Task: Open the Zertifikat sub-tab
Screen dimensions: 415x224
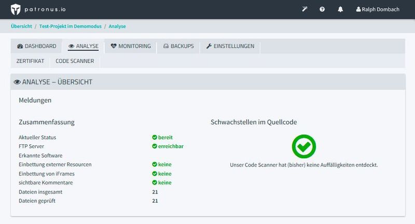Action: tap(30, 61)
